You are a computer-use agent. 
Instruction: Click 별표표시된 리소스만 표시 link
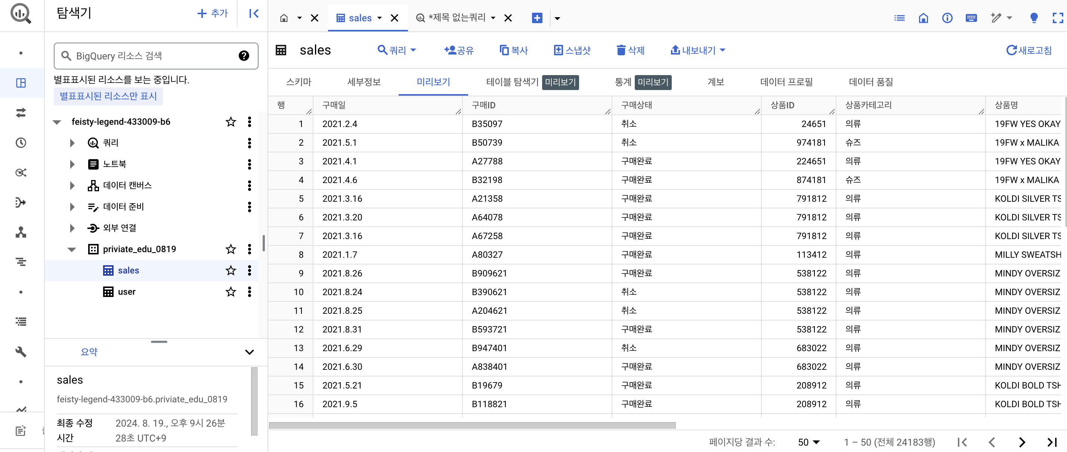tap(108, 96)
